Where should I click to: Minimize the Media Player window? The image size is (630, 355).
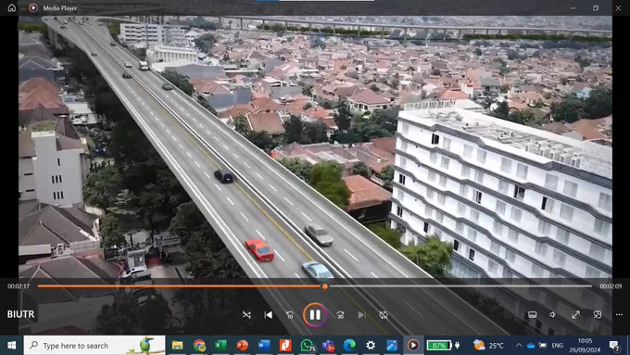(x=573, y=7)
